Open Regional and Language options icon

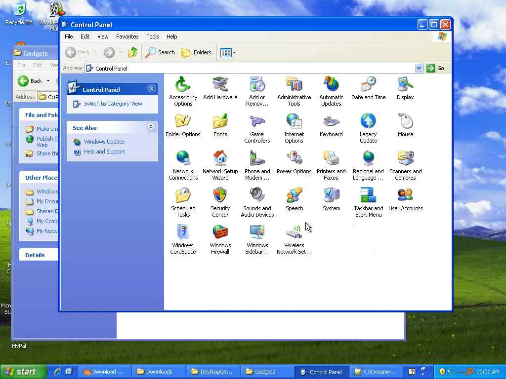click(x=368, y=166)
